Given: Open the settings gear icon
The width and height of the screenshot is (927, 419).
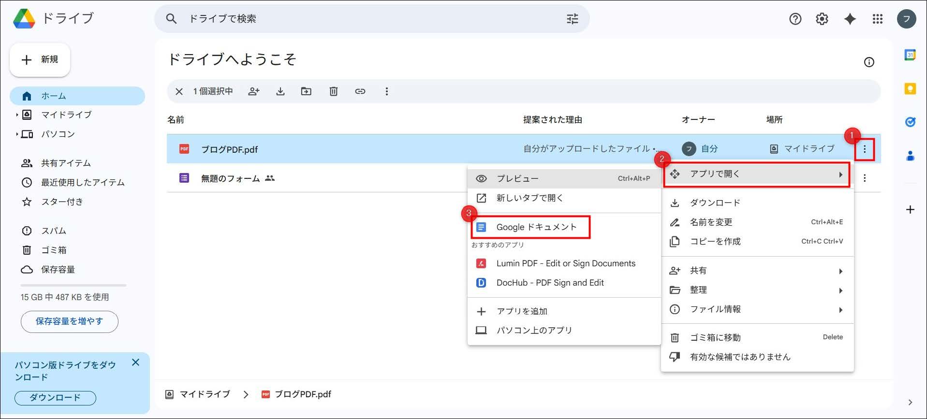Looking at the screenshot, I should [x=822, y=19].
